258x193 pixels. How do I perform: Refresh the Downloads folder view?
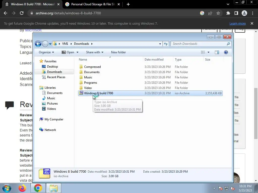[x=166, y=44]
